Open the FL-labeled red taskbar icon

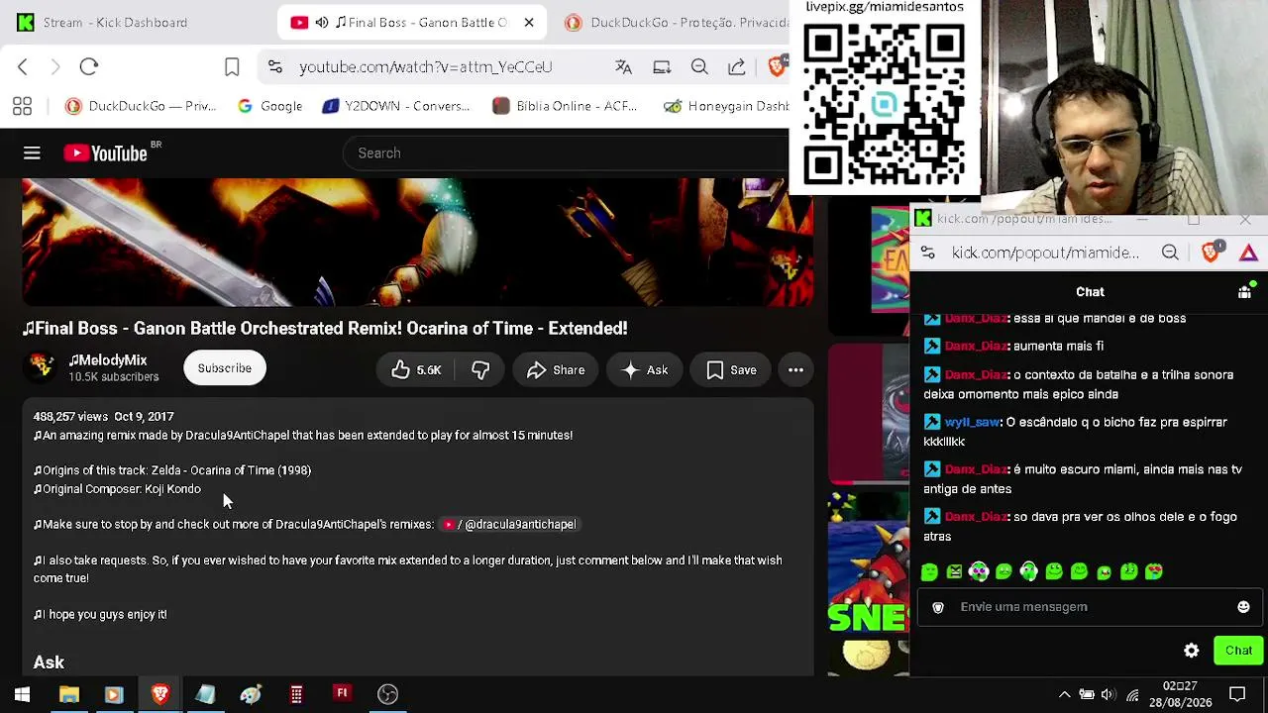(342, 694)
